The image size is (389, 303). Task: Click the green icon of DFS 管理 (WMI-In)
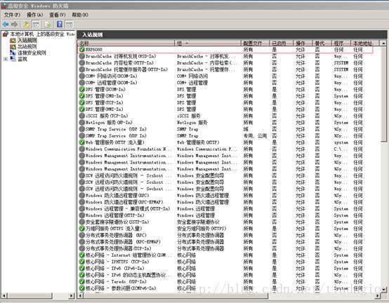82,109
